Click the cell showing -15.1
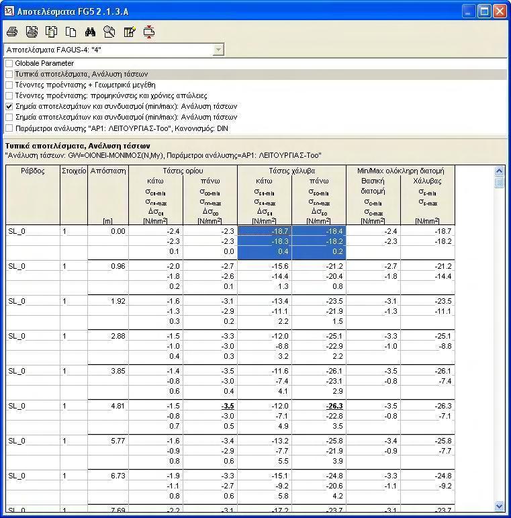The image size is (511, 518). point(265,476)
